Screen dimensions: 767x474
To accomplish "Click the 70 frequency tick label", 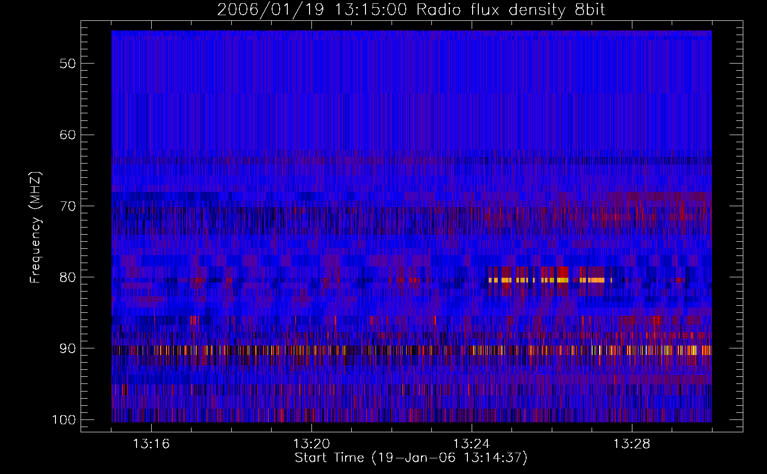I will [x=68, y=206].
